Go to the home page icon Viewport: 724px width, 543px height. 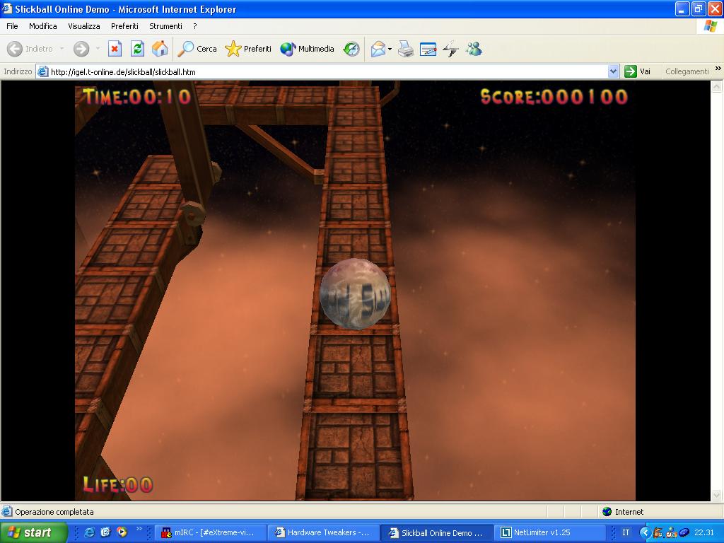[x=160, y=49]
